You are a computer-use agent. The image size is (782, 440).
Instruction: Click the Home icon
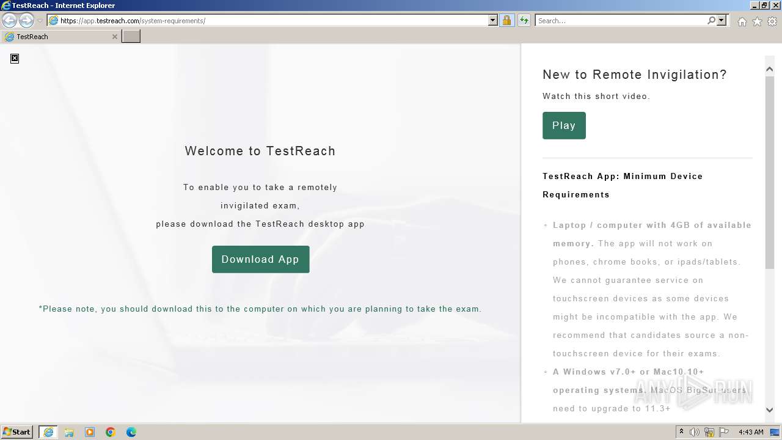click(742, 21)
